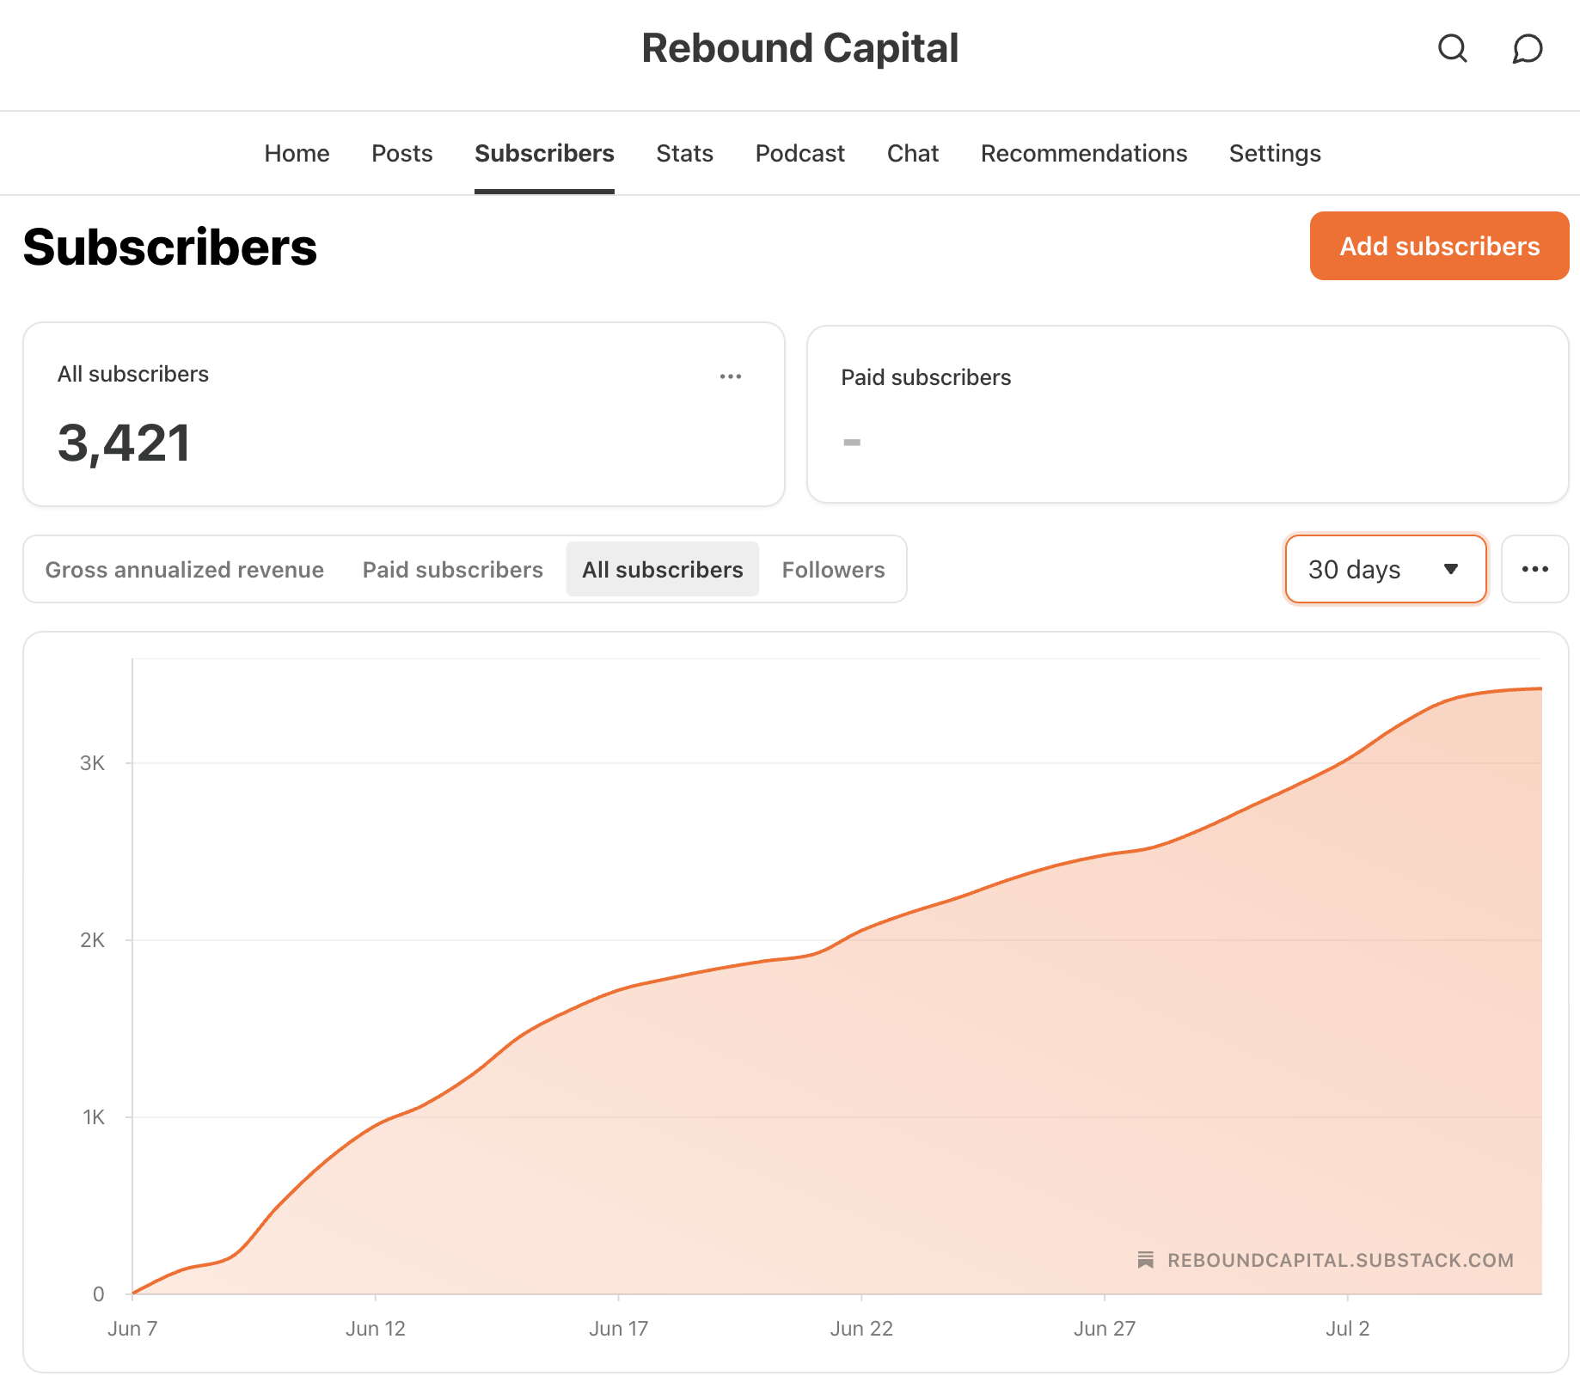This screenshot has width=1580, height=1382.
Task: Open the ellipsis menu beside the 30 days filter
Action: tap(1535, 569)
